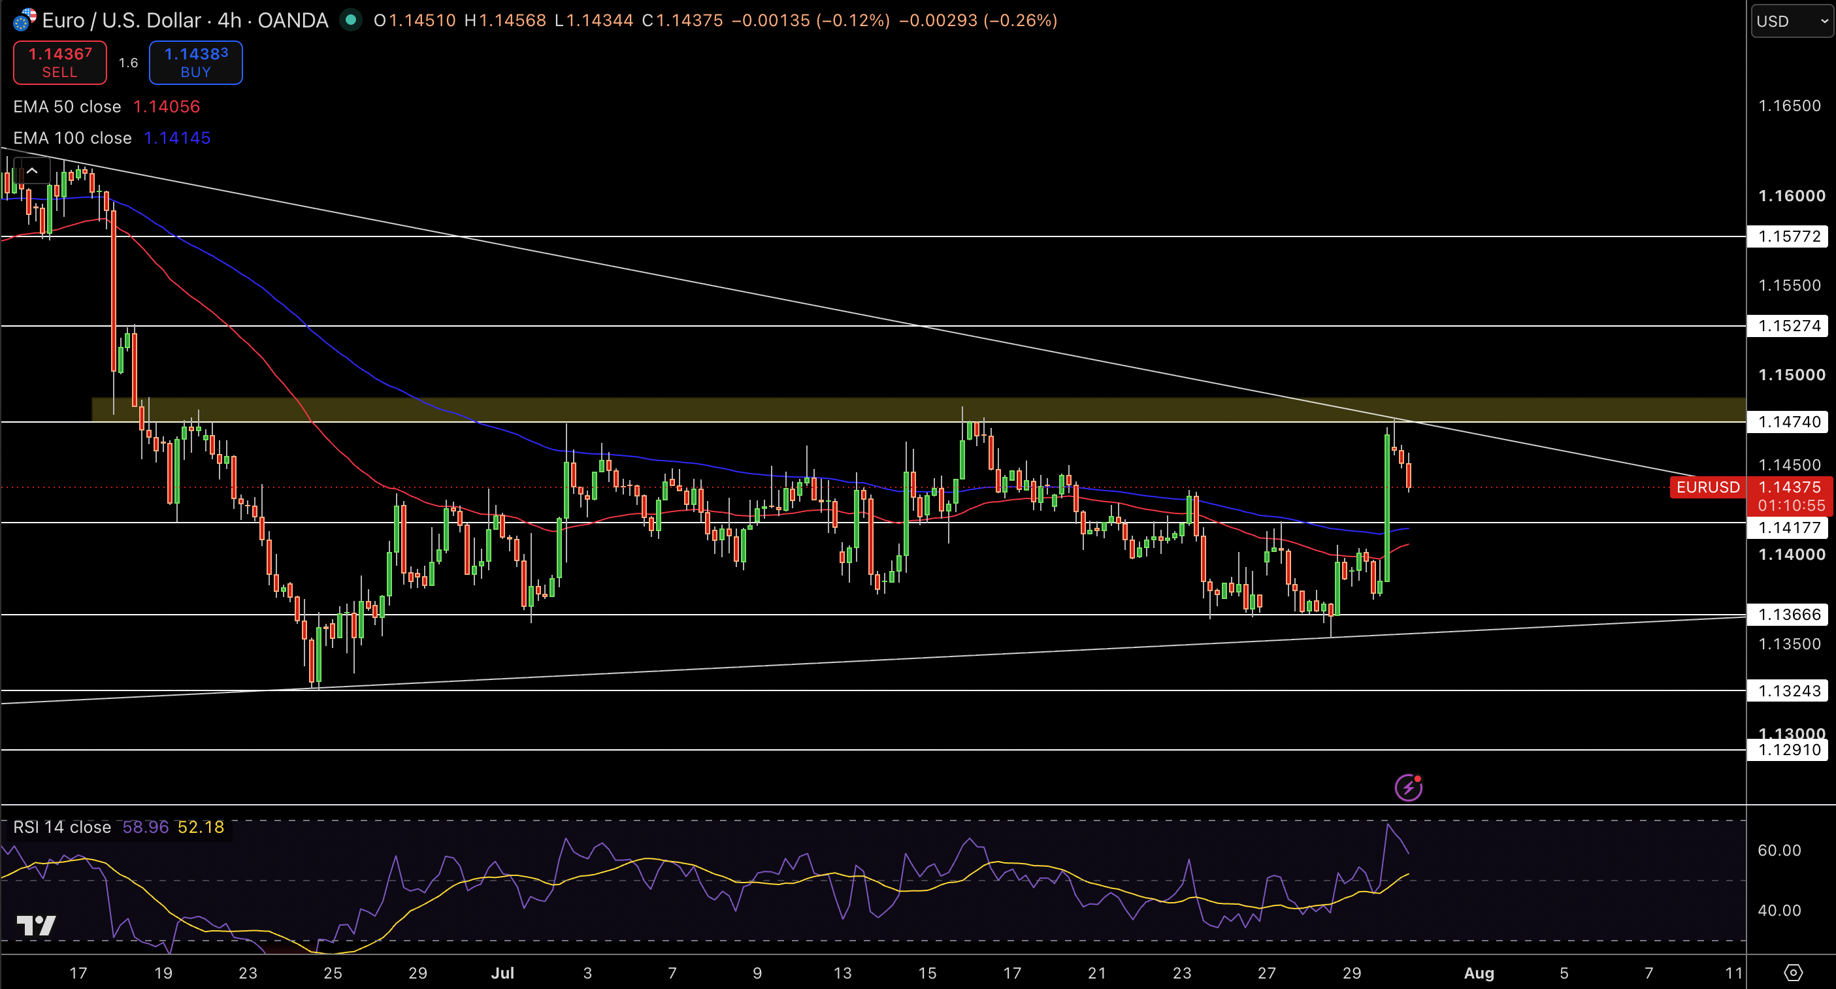Click the 1.15772 horizontal line price label

[x=1789, y=236]
